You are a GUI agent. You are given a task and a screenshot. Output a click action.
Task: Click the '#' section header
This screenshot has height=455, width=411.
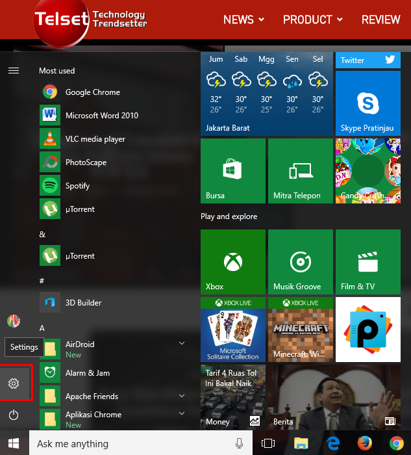pos(42,281)
